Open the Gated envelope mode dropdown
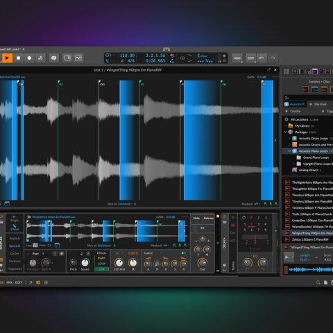Image resolution: width=333 pixels, height=333 pixels. coord(153,253)
